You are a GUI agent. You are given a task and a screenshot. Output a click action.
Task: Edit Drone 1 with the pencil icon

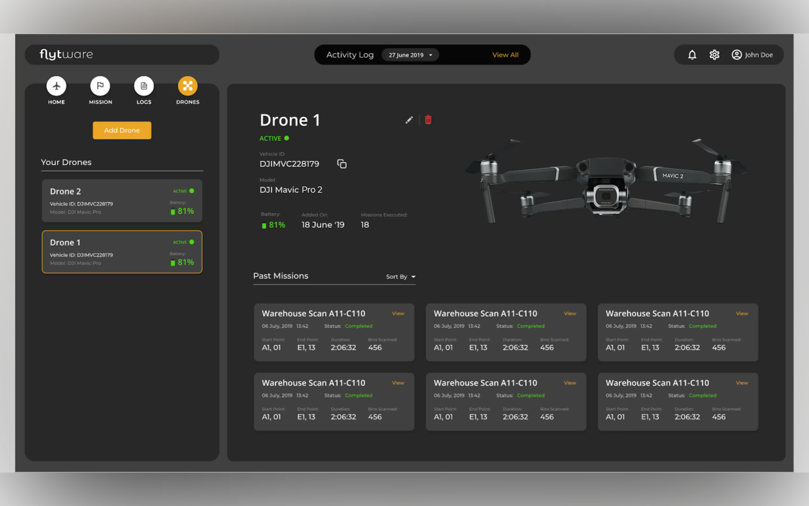coord(409,120)
